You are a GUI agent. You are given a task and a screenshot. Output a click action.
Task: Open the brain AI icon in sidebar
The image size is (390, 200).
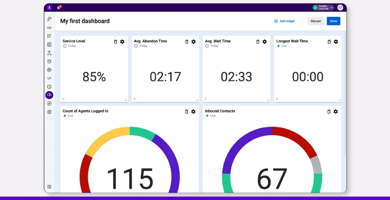pyautogui.click(x=49, y=87)
